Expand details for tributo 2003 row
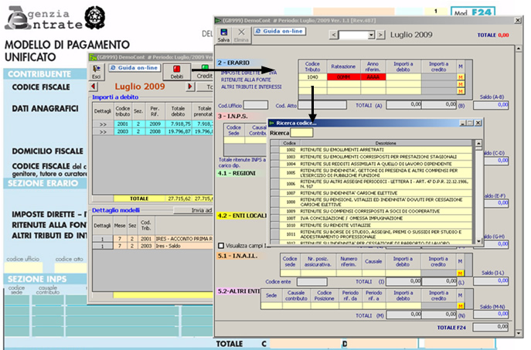The width and height of the screenshot is (531, 350). coord(102,130)
